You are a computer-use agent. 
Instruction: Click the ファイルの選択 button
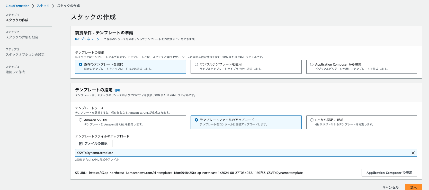[94, 144]
